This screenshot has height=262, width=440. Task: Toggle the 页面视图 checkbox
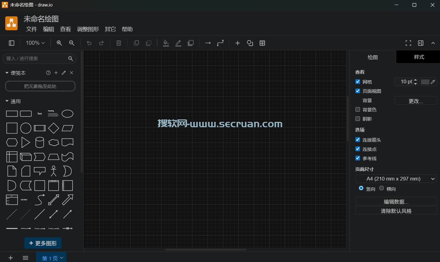pos(358,91)
